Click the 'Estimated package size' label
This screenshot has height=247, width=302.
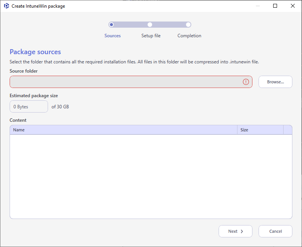[34, 96]
